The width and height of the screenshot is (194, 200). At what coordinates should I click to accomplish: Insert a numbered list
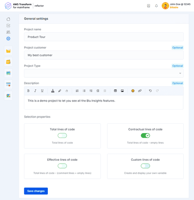pos(77,91)
